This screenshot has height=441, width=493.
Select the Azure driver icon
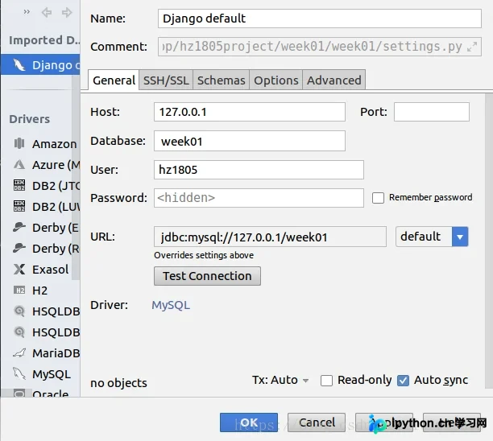[x=19, y=164]
